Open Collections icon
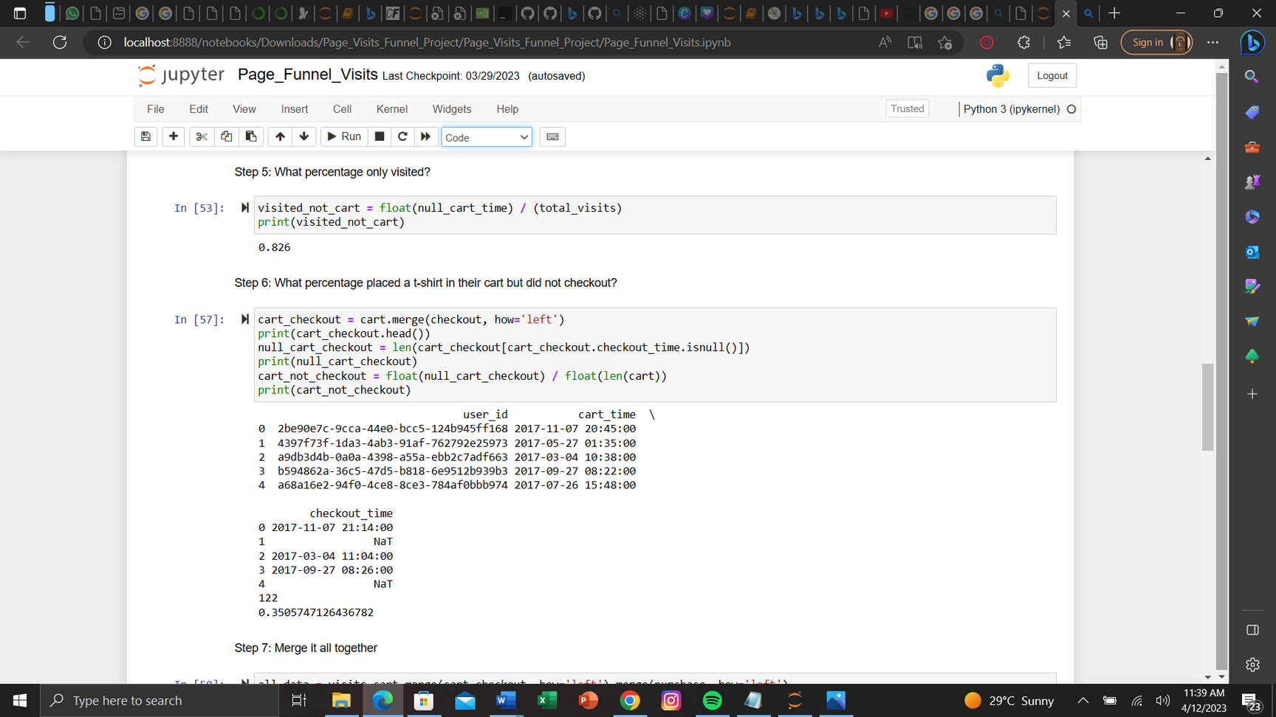This screenshot has width=1276, height=717. pos(1100,43)
